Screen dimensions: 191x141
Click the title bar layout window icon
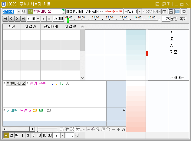point(157,4)
